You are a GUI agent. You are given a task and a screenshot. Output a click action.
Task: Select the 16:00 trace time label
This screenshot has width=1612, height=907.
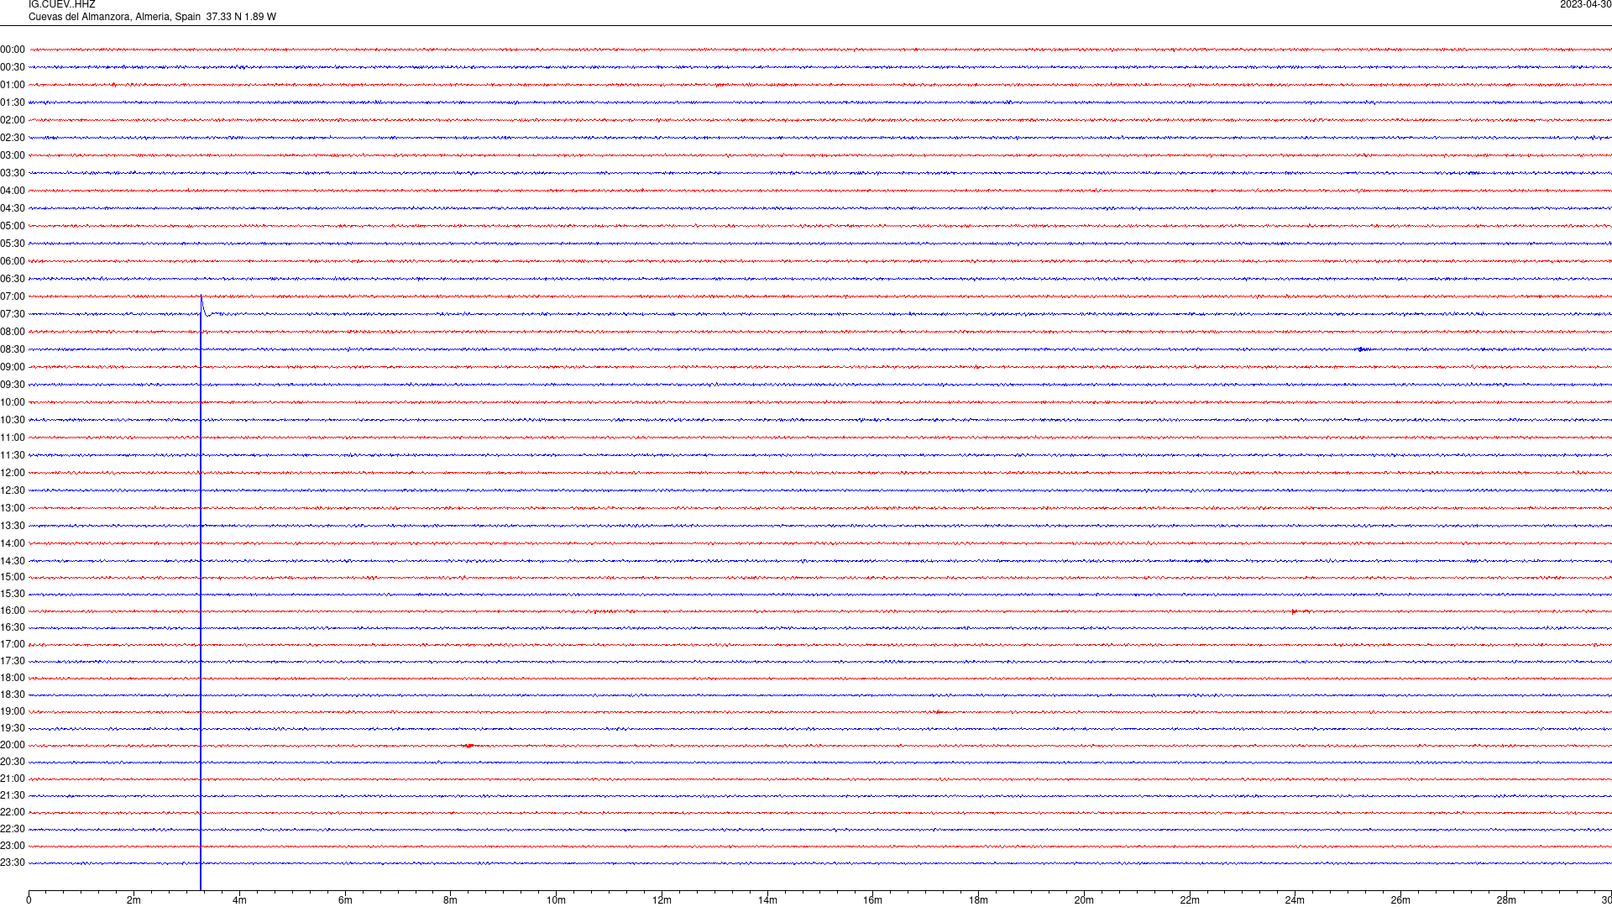pos(13,611)
